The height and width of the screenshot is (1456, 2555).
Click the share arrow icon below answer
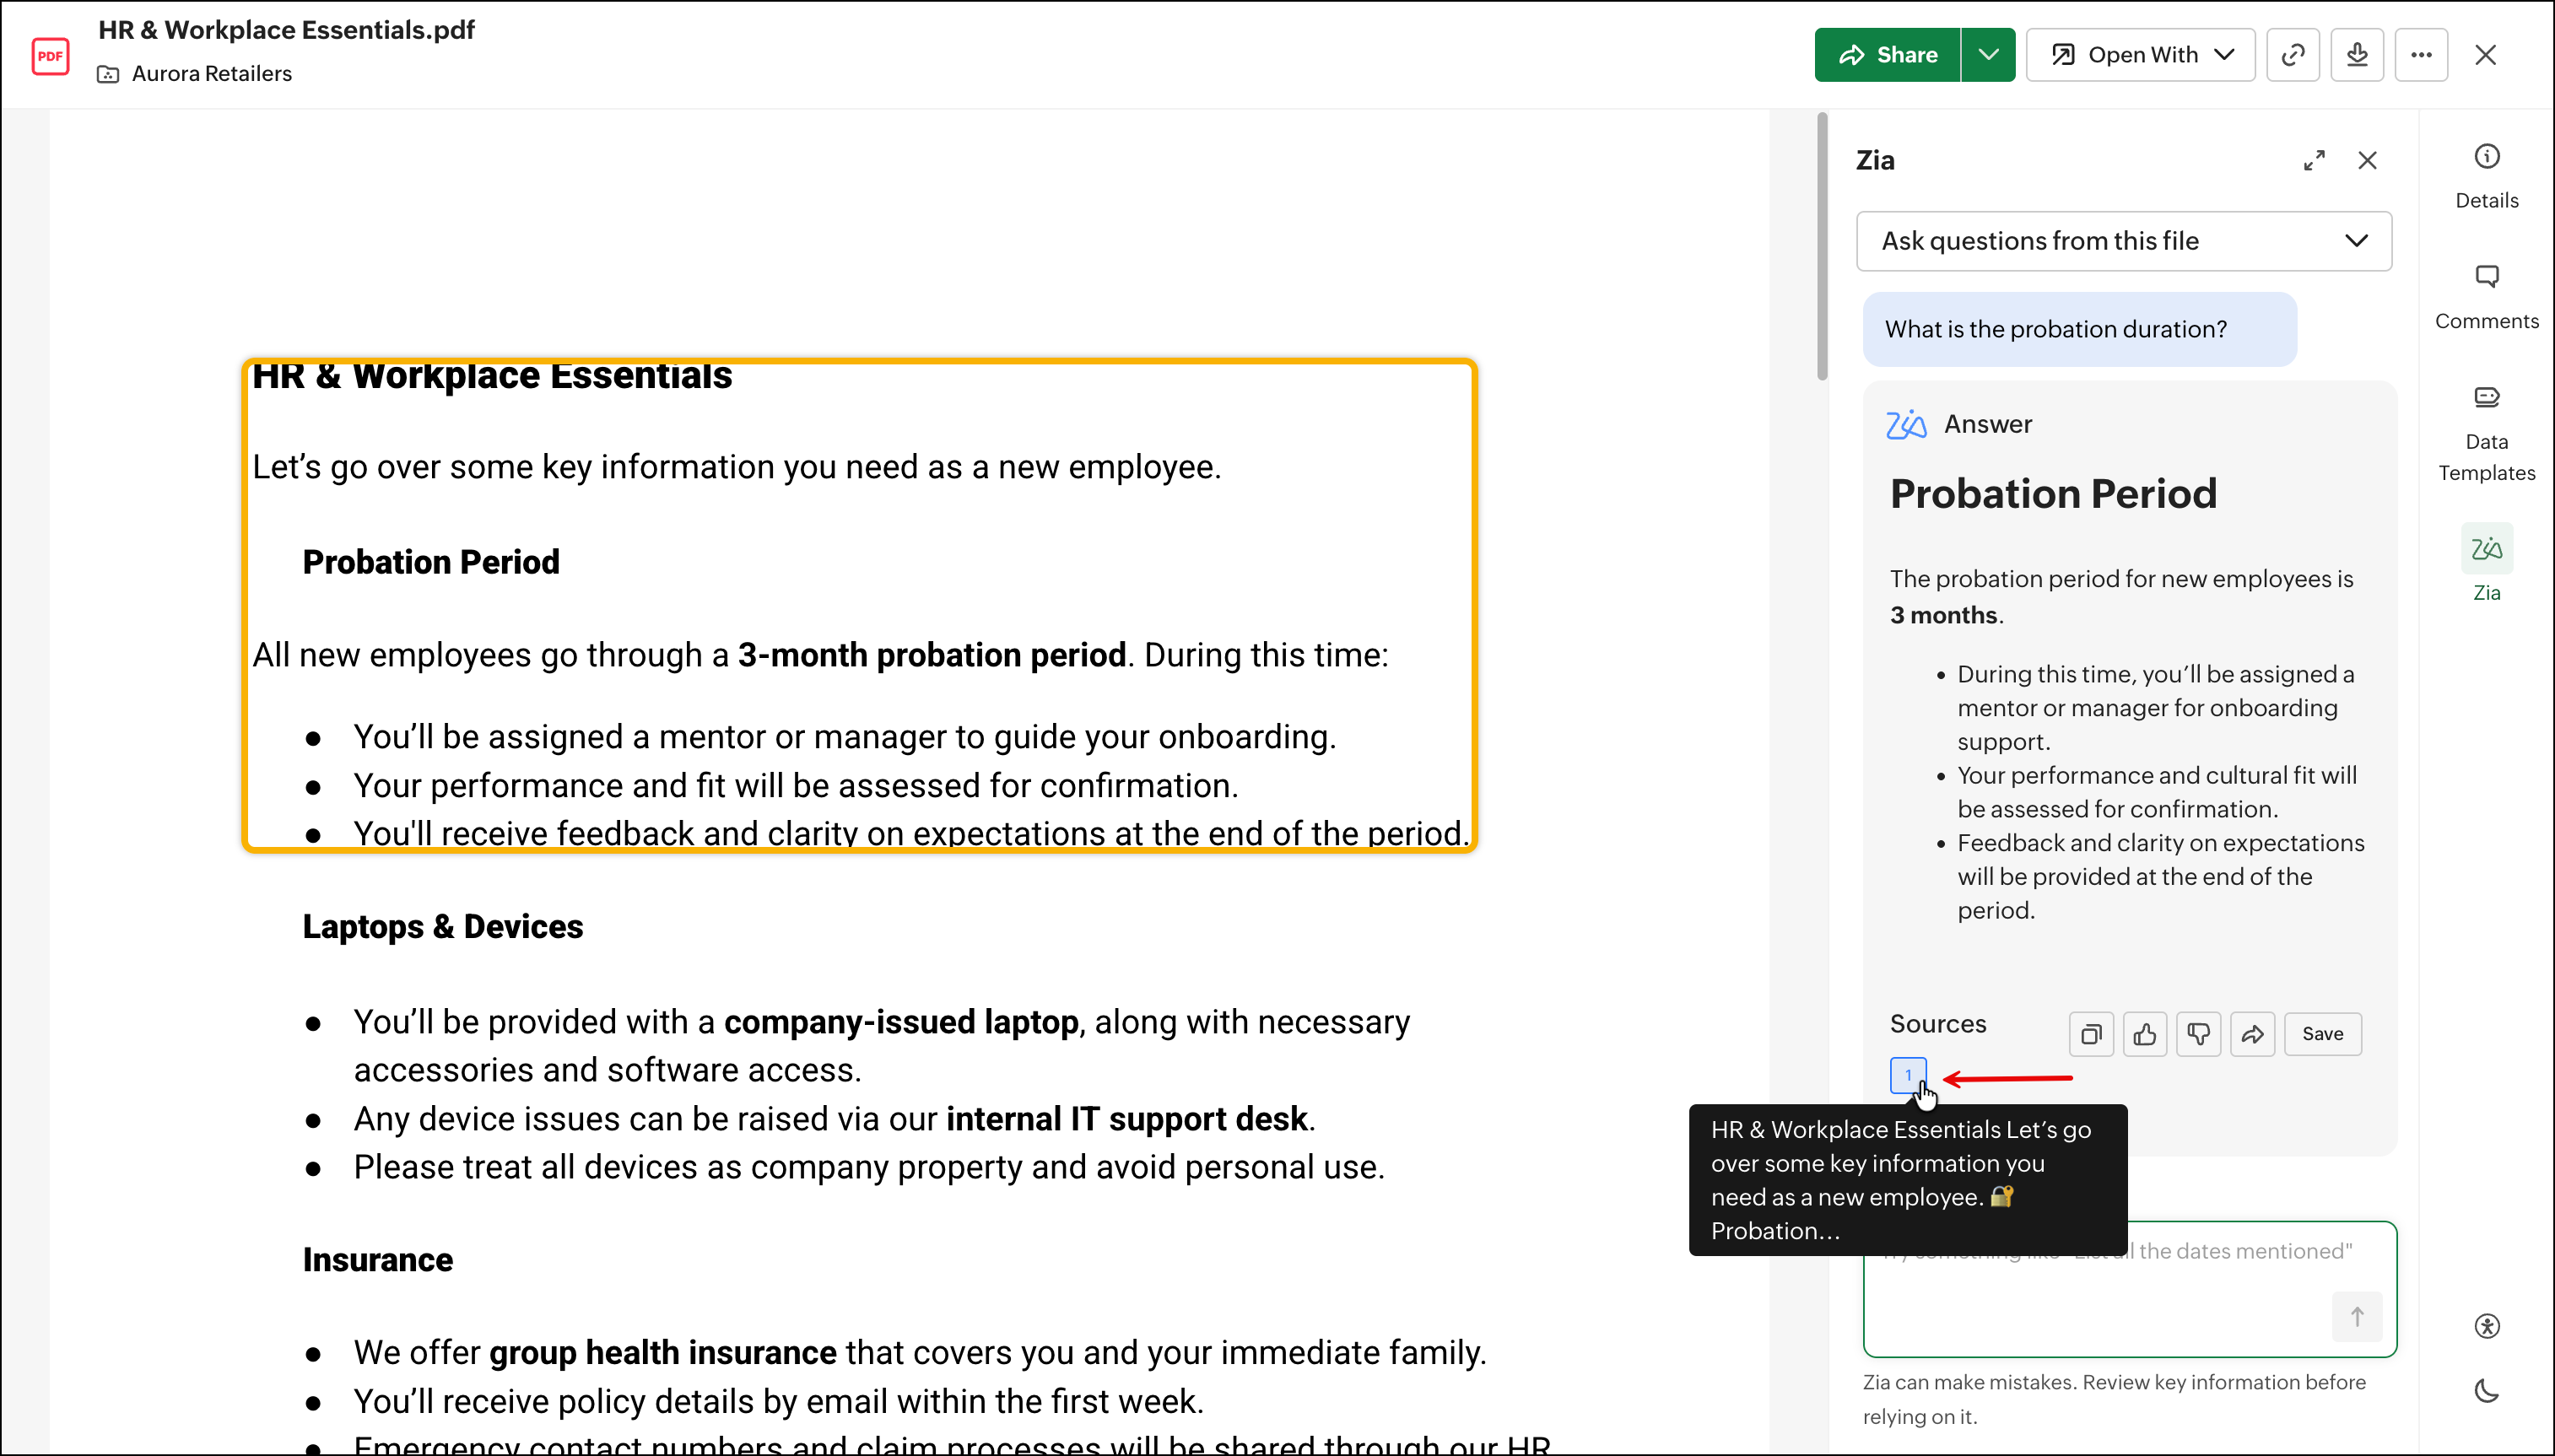[2252, 1034]
